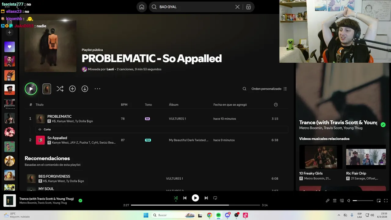The image size is (391, 220).
Task: Open the weather widget showing 22°C
Action: [x=17, y=215]
